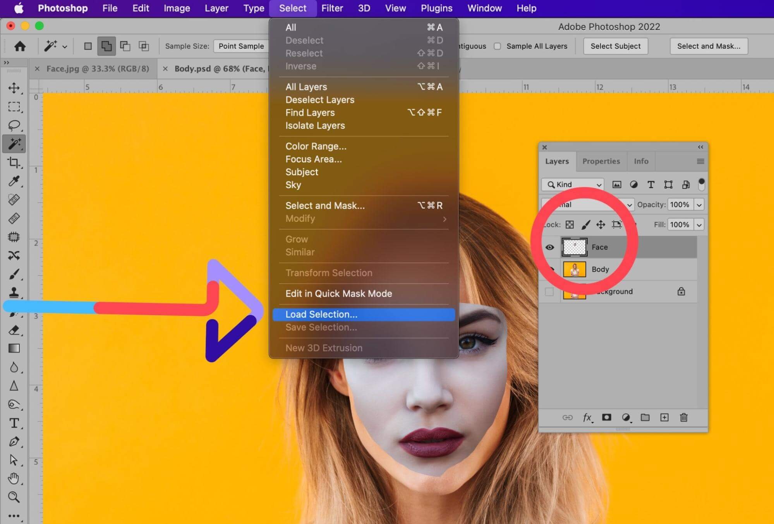Select the Horizontal Type tool
This screenshot has height=524, width=774.
coord(14,423)
